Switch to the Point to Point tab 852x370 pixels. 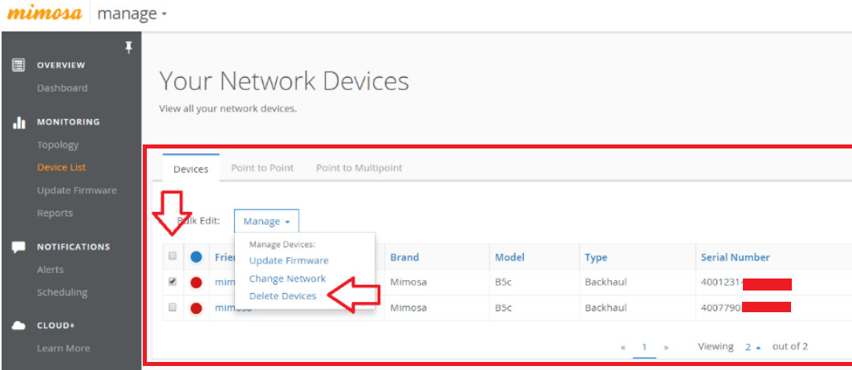pos(262,168)
